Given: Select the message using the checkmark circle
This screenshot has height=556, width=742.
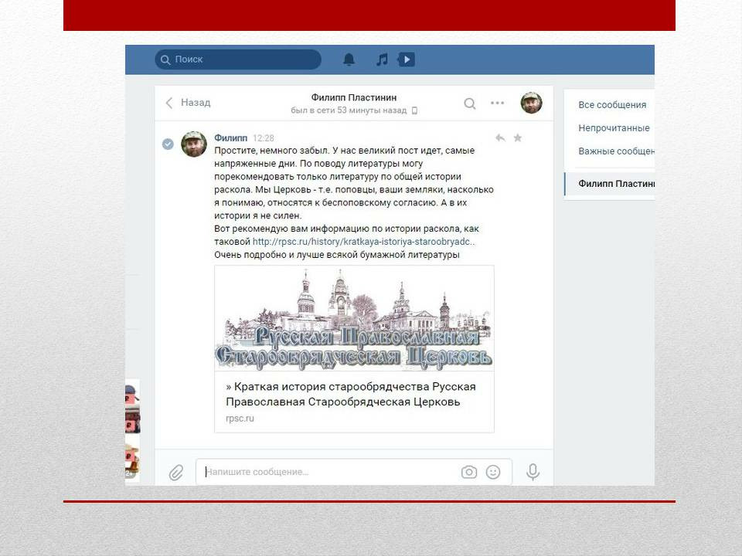Looking at the screenshot, I should (x=168, y=144).
